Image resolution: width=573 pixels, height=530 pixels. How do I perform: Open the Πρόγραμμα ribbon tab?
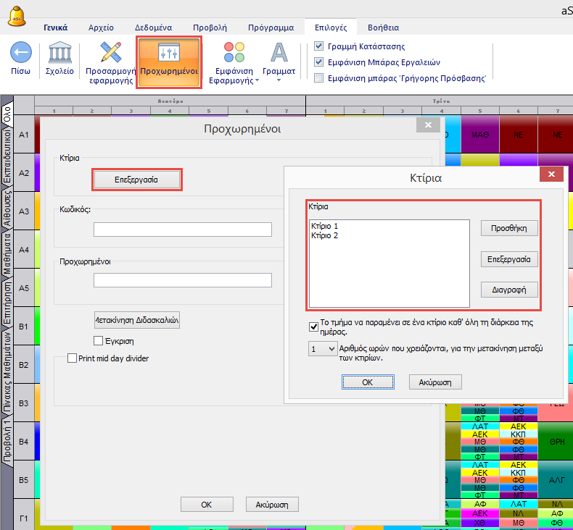(x=271, y=28)
